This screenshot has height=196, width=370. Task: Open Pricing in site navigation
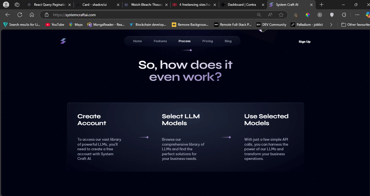(x=208, y=41)
